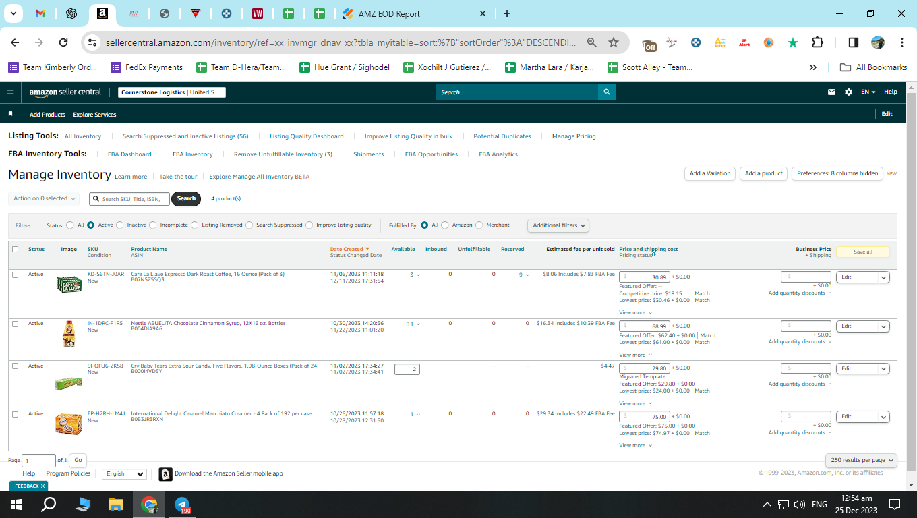Click the zoom magnifier in address bar
This screenshot has height=518, width=917.
[x=592, y=42]
